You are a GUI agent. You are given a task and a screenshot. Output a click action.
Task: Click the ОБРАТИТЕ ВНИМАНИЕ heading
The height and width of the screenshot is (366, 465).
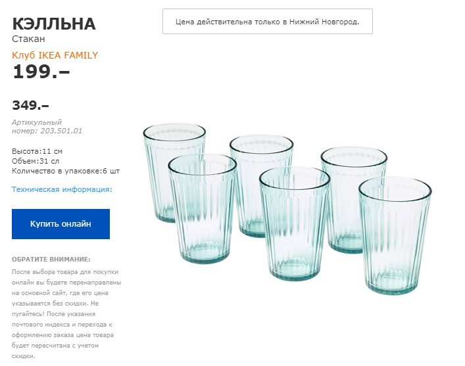pos(51,260)
